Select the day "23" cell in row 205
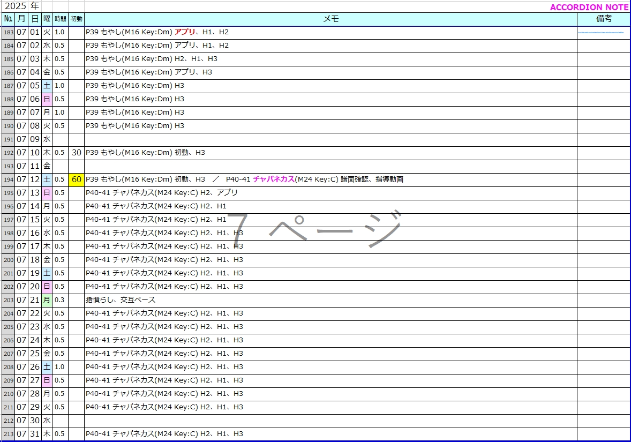 35,327
